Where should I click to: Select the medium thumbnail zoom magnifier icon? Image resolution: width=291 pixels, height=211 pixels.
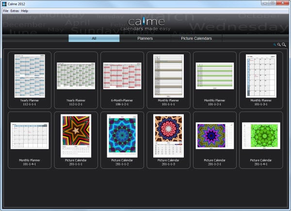click(x=279, y=45)
